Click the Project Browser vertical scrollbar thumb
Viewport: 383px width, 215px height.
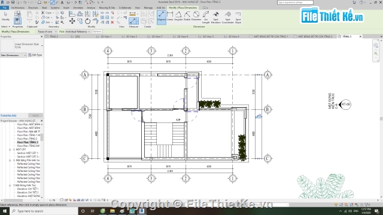click(42, 137)
